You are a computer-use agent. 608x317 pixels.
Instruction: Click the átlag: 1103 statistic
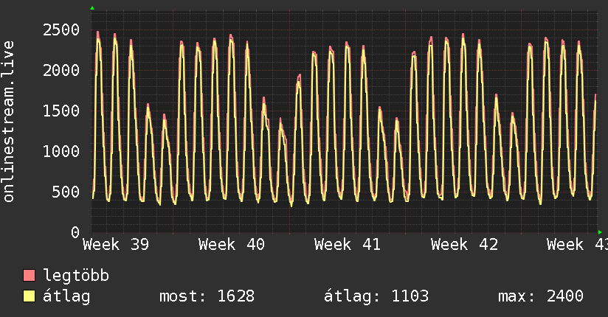pyautogui.click(x=376, y=296)
